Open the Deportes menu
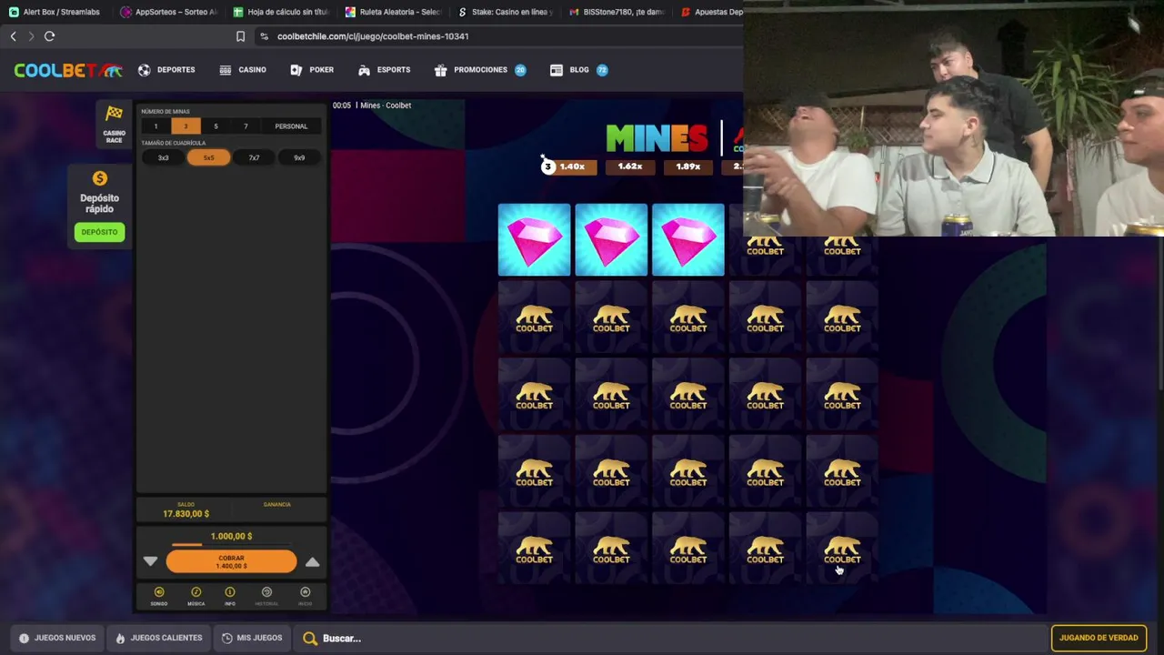The height and width of the screenshot is (655, 1164). pos(166,70)
